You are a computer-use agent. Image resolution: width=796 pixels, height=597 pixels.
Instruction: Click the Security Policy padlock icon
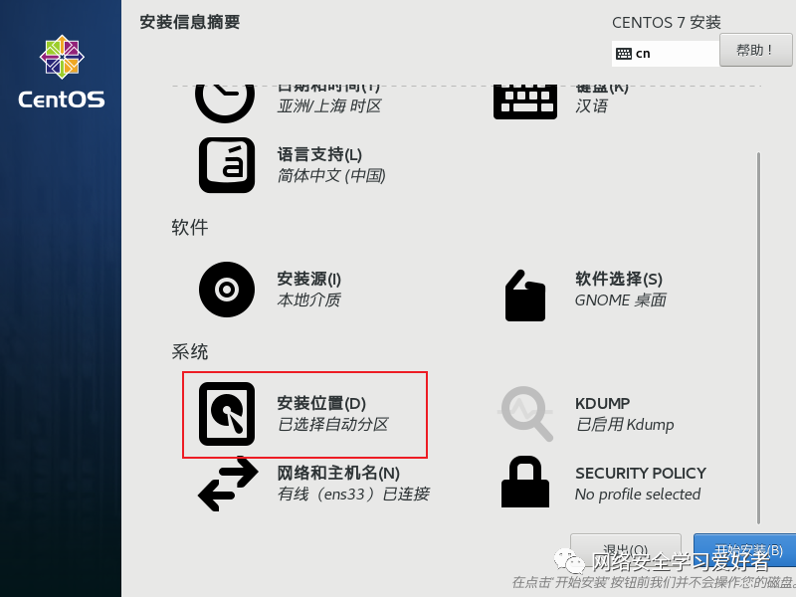[x=525, y=482]
